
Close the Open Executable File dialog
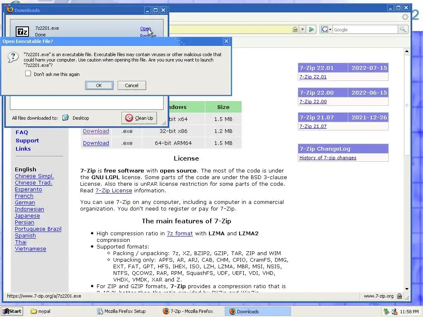[226, 41]
